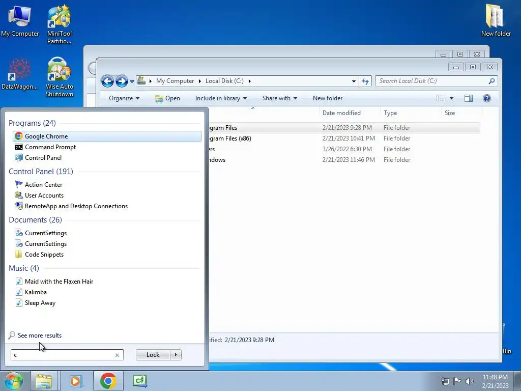Change the view using the view icon
This screenshot has height=391, width=521.
(x=440, y=98)
